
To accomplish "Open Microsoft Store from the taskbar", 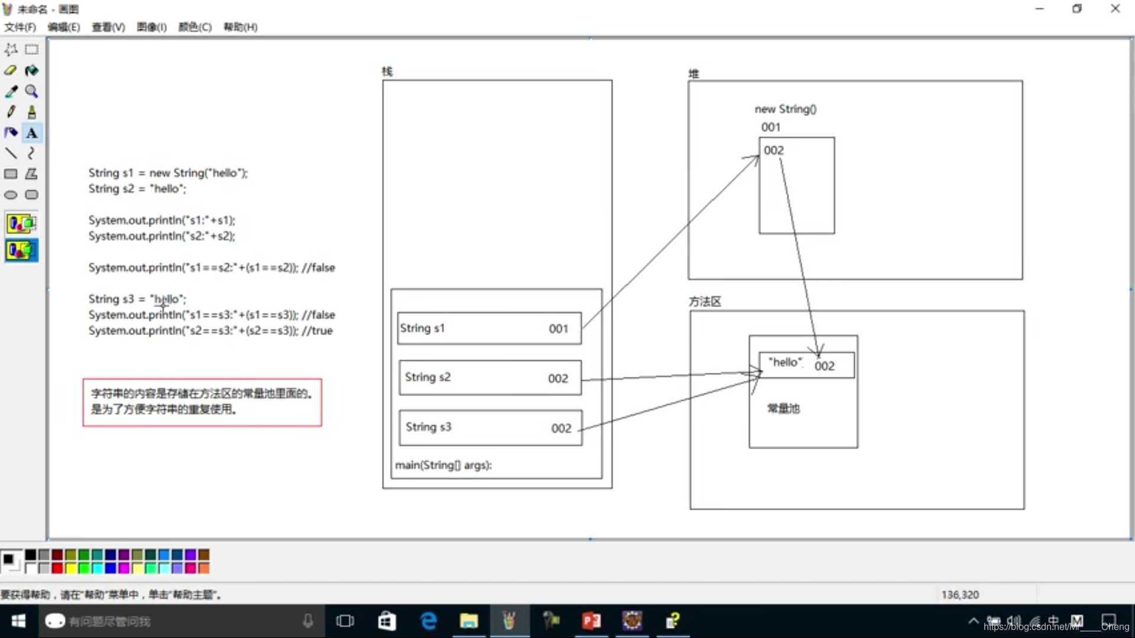I will point(387,621).
